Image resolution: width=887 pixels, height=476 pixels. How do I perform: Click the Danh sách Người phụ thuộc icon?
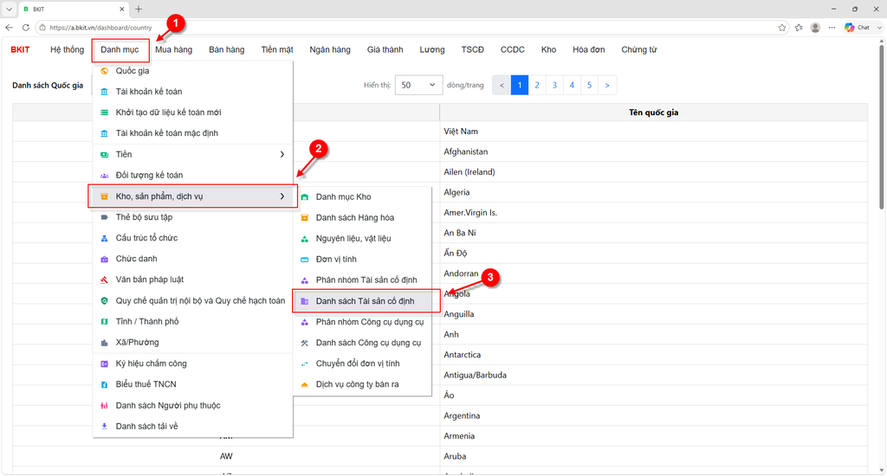tap(104, 405)
